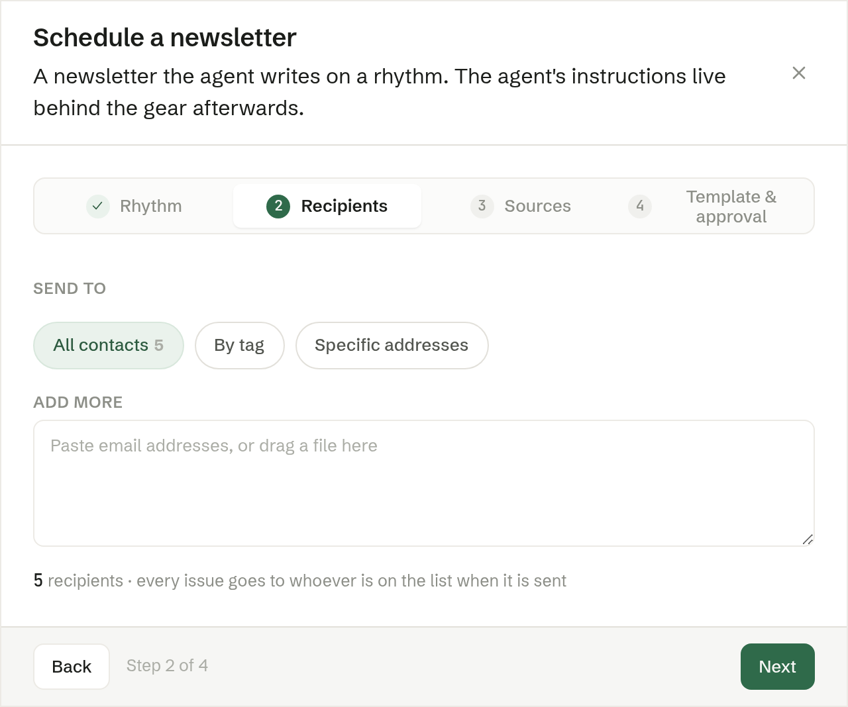Click the Back button
The image size is (848, 707).
pos(72,667)
